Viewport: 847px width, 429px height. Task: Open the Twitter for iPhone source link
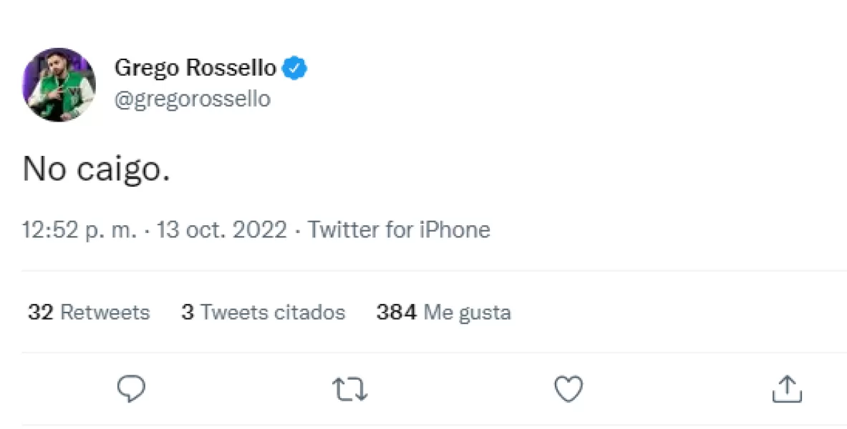tap(398, 230)
